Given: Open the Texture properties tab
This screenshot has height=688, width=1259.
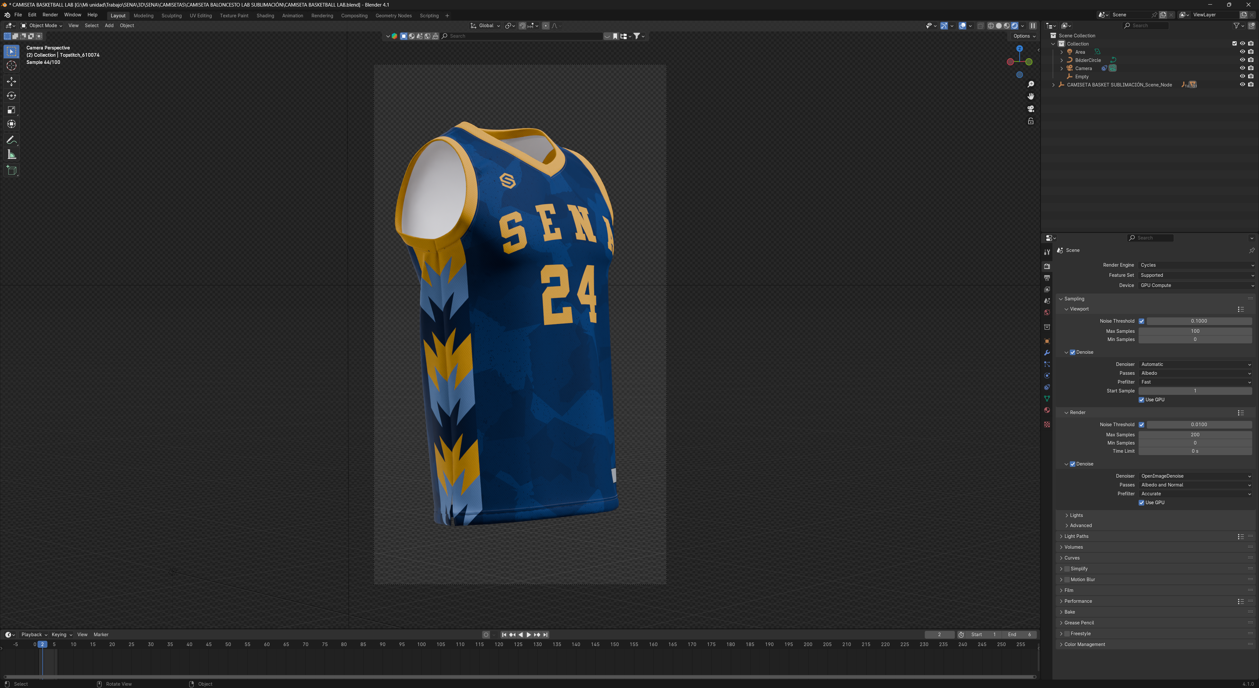Looking at the screenshot, I should click(1047, 424).
